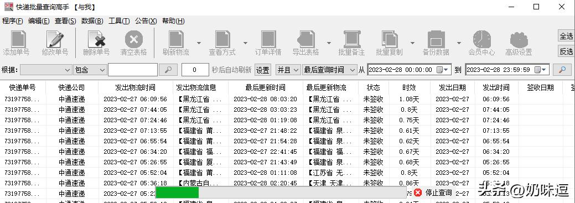Viewport: 575px width, 203px height.
Task: Expand the 导出表格 dropdown arrow
Action: tap(329, 43)
